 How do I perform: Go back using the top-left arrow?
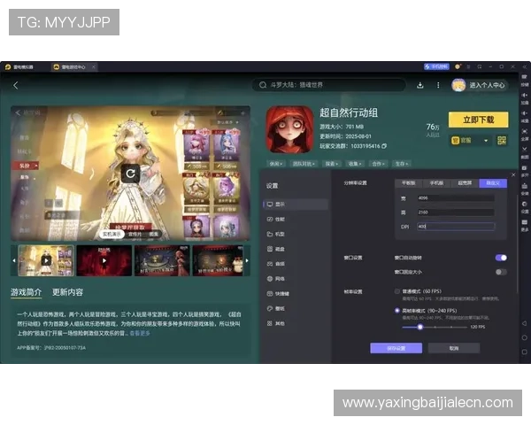pos(16,85)
